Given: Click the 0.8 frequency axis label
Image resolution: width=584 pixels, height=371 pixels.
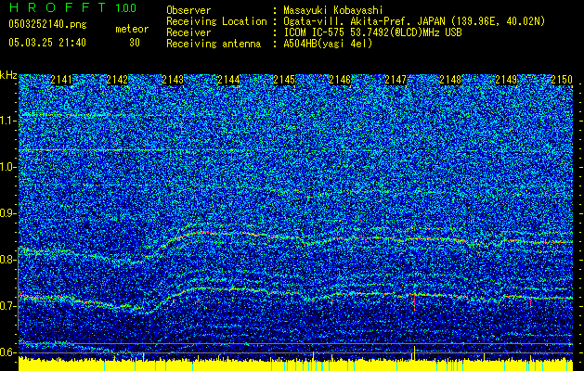Looking at the screenshot, I should [x=7, y=260].
